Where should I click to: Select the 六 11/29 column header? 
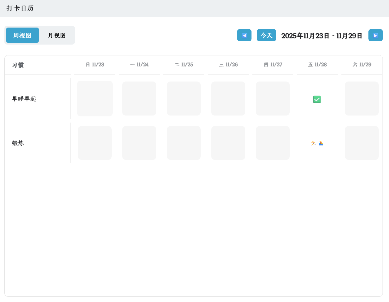click(362, 65)
